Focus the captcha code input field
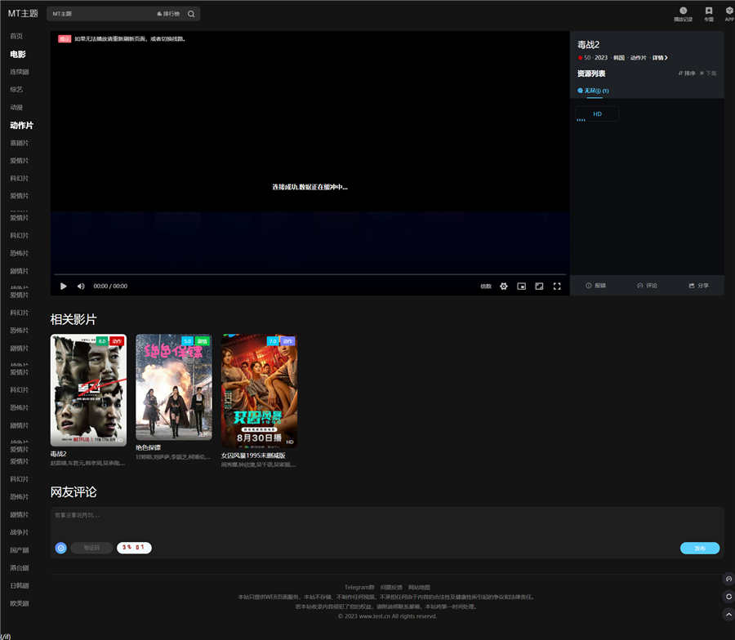The image size is (735, 640). pyautogui.click(x=91, y=549)
